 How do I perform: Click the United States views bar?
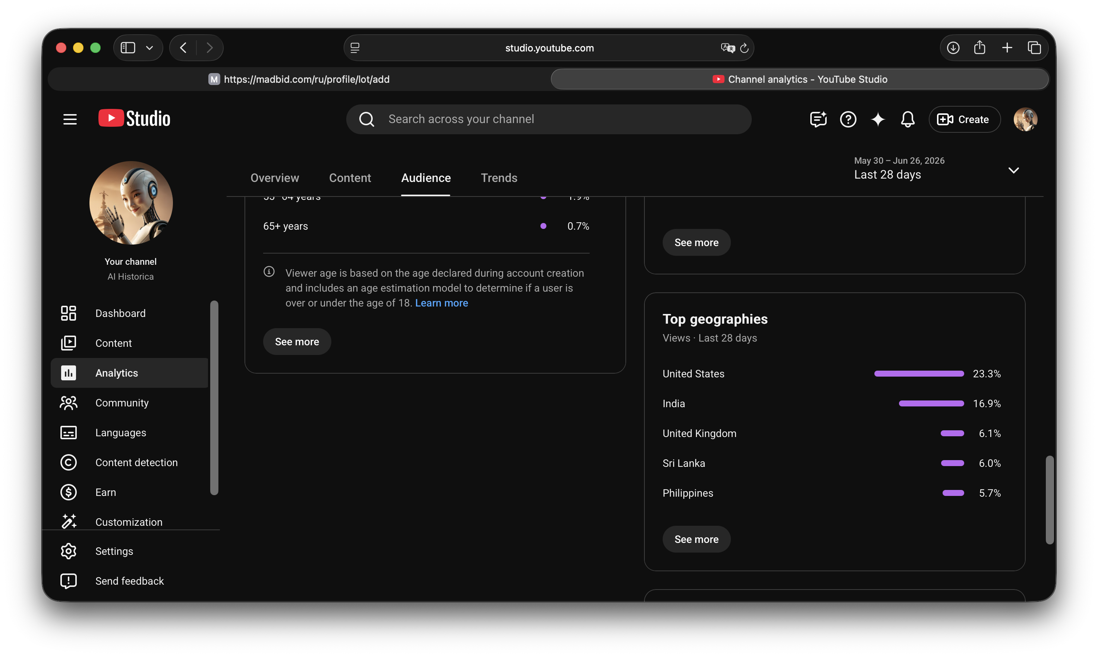pyautogui.click(x=918, y=373)
